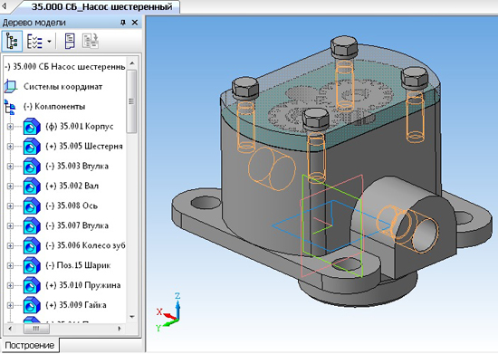Image resolution: width=498 pixels, height=354 pixels.
Task: Click the horizontal scrollbar right arrow
Action: tap(120, 329)
